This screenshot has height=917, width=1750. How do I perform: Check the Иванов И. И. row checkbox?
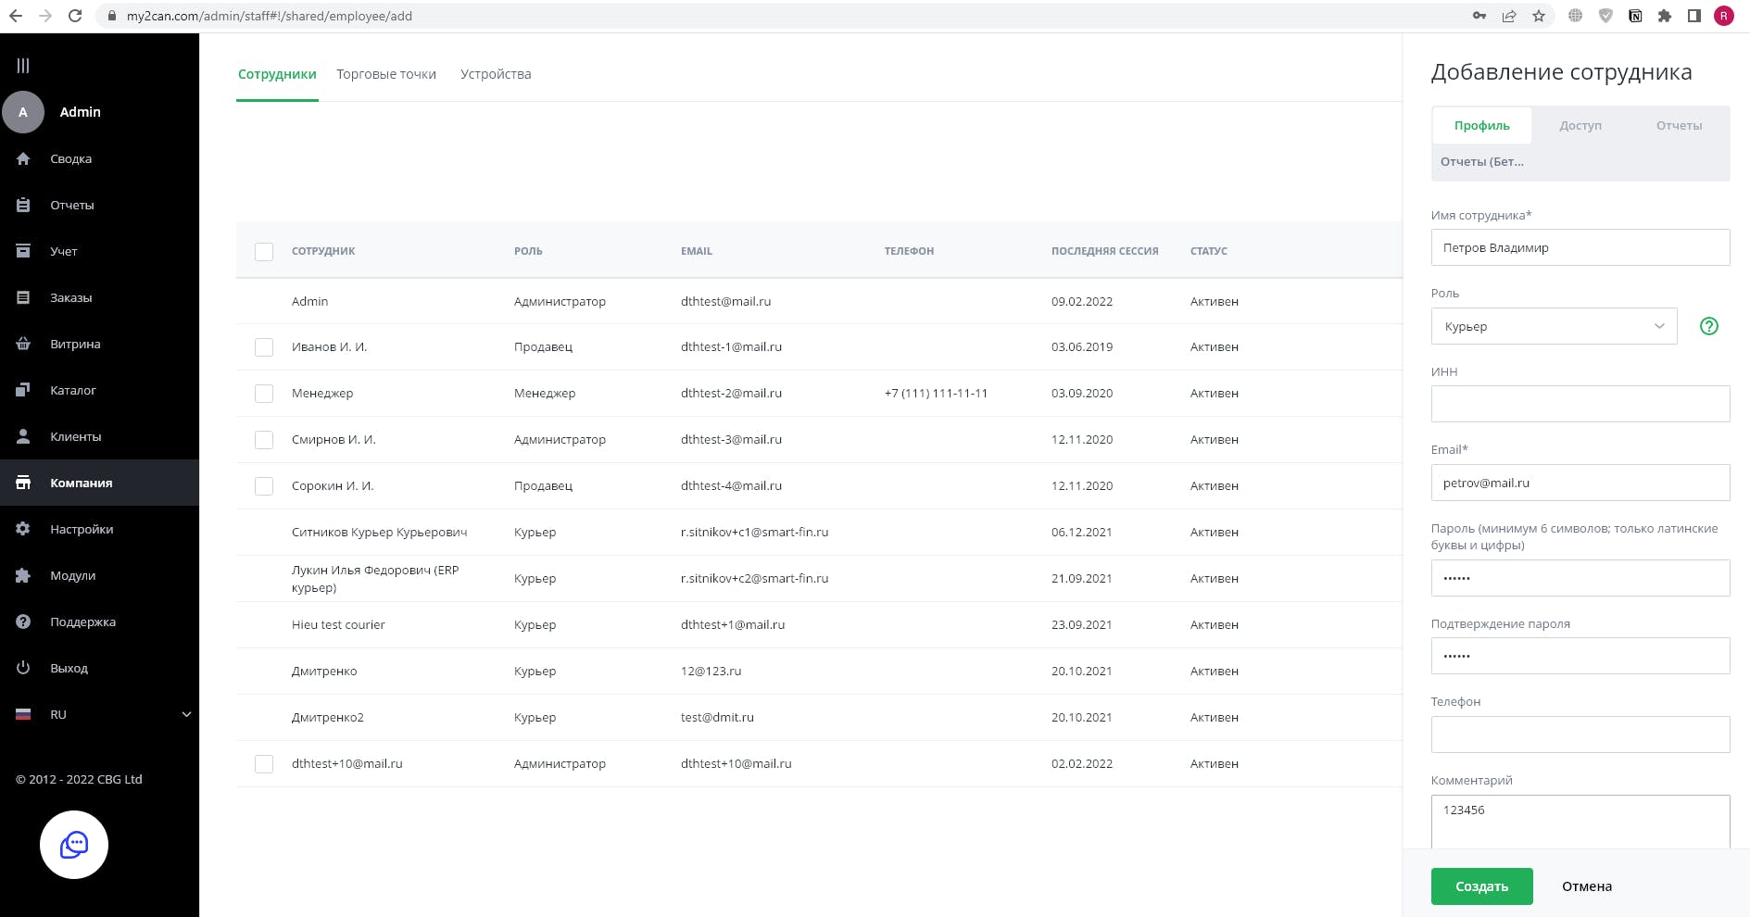click(x=264, y=347)
